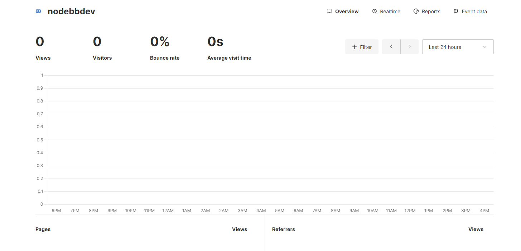Select the Average visit time metric
Image resolution: width=521 pixels, height=251 pixels.
229,48
